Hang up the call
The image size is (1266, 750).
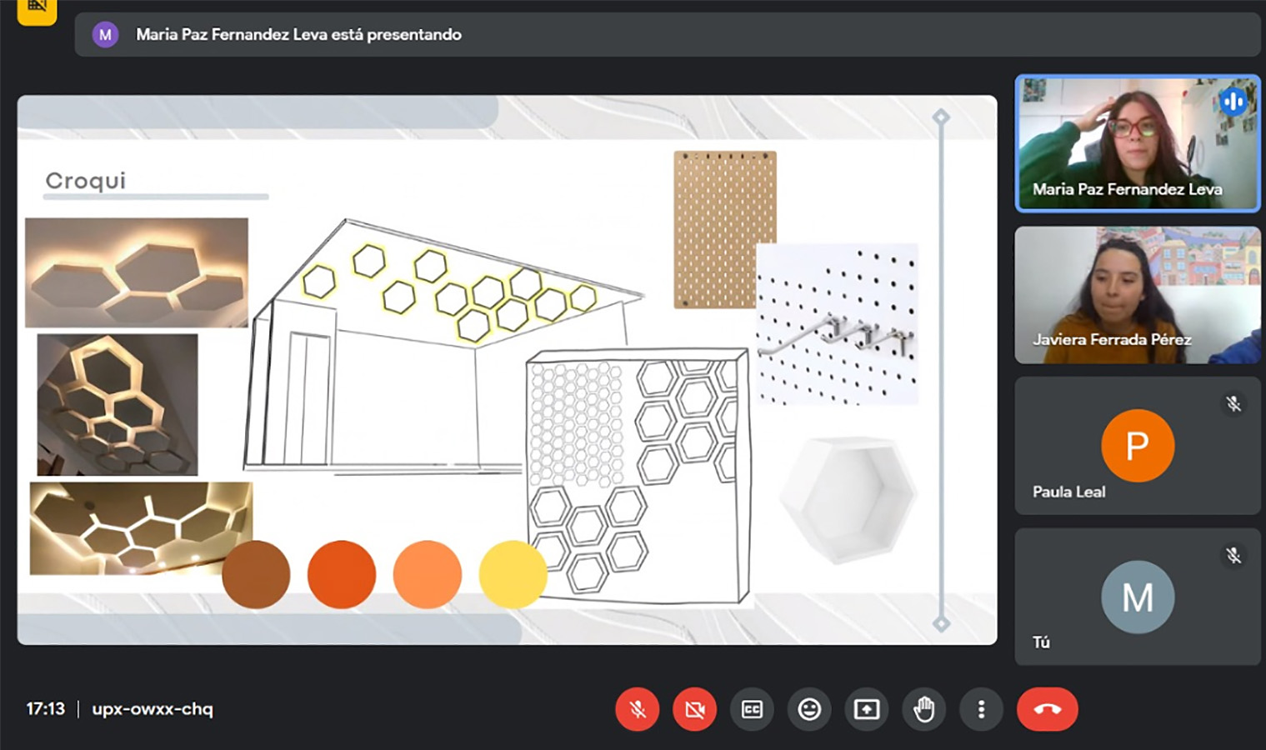tap(1047, 709)
